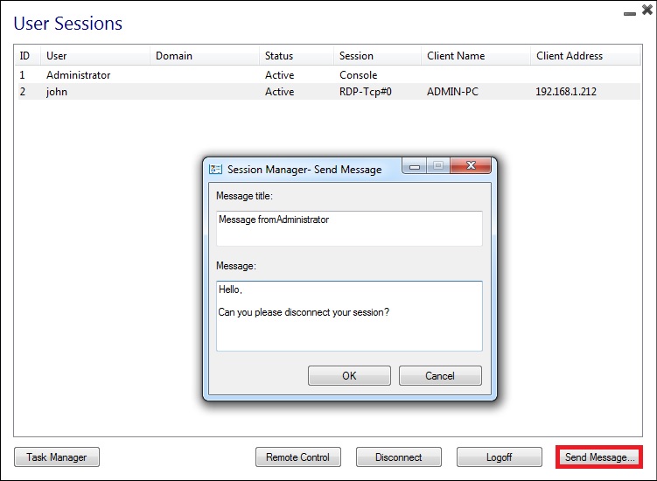Click into the Message title field
The image size is (657, 481).
click(x=349, y=228)
